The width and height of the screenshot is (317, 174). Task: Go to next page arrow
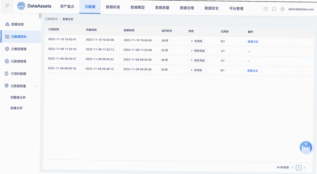[x=304, y=168]
